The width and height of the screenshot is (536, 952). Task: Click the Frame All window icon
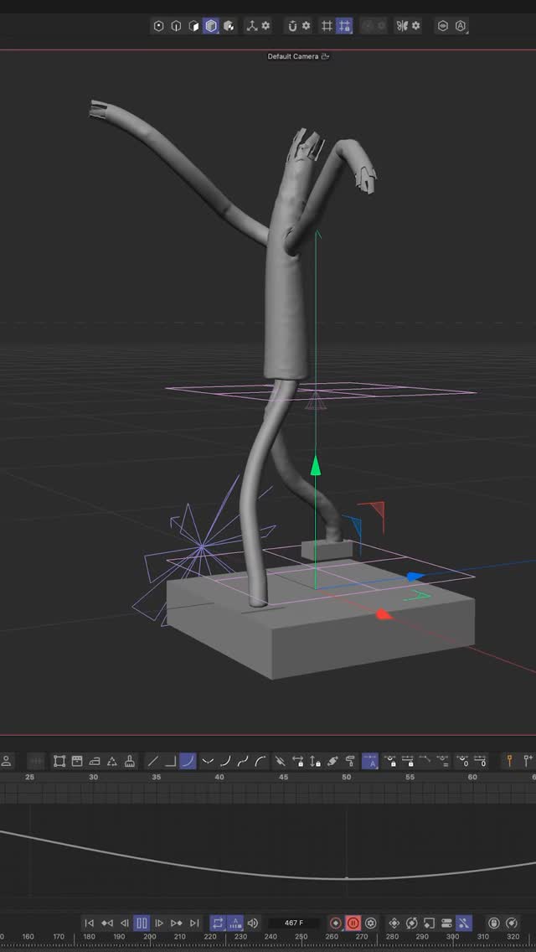click(77, 761)
